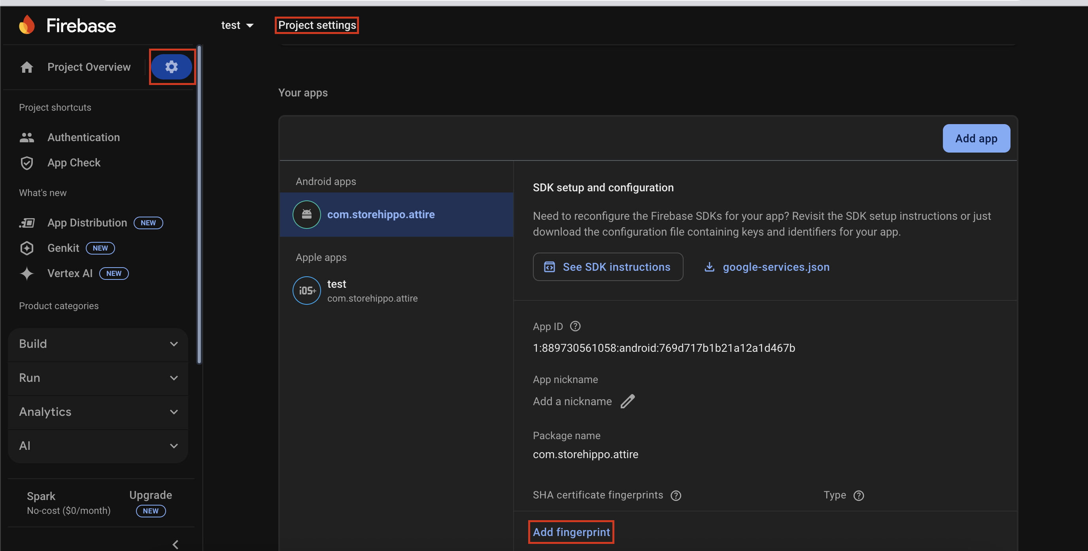The image size is (1088, 551).
Task: Click the Authentication people icon
Action: click(x=26, y=137)
